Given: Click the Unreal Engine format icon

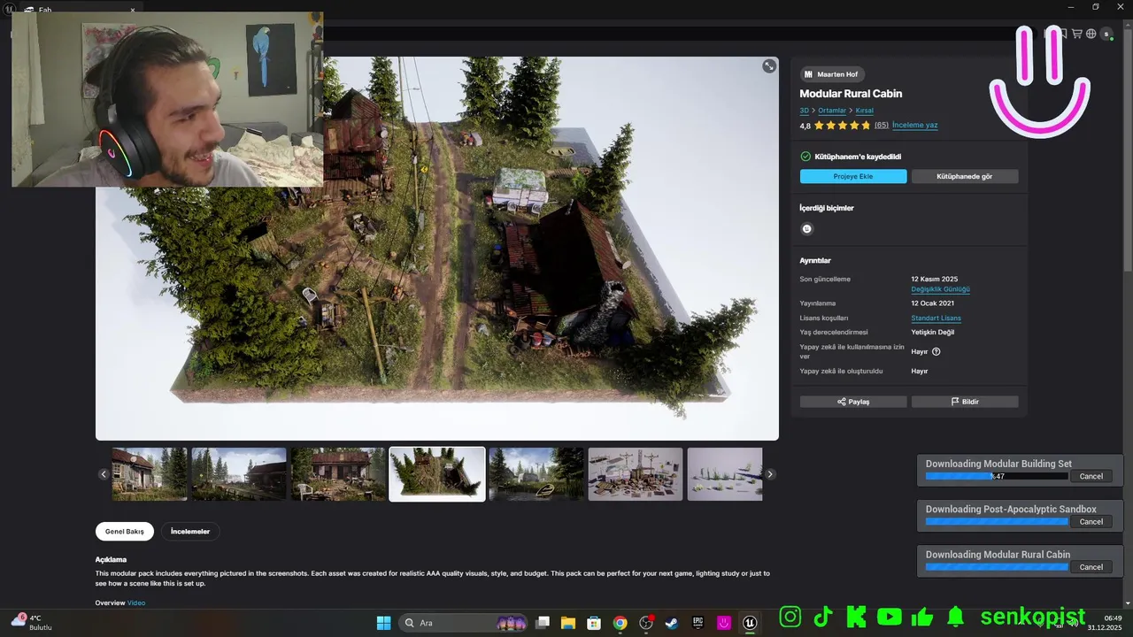Looking at the screenshot, I should point(806,228).
